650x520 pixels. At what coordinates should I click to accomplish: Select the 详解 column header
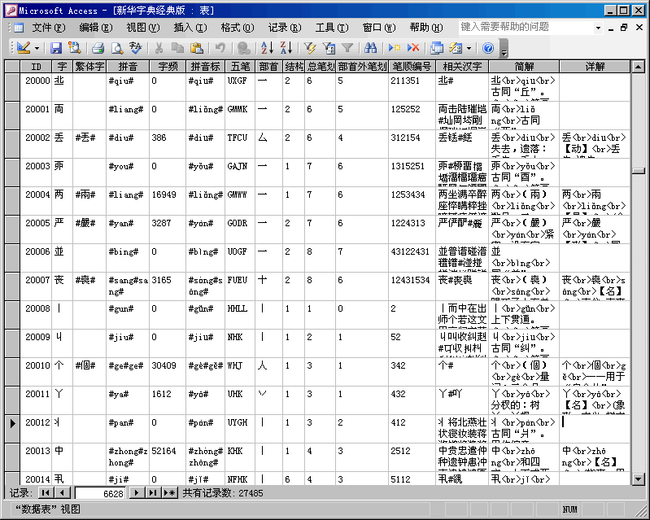click(x=595, y=67)
